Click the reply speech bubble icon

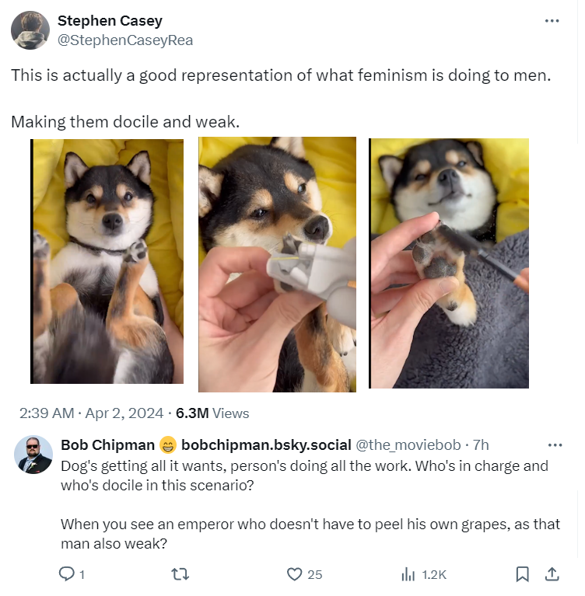click(x=67, y=574)
